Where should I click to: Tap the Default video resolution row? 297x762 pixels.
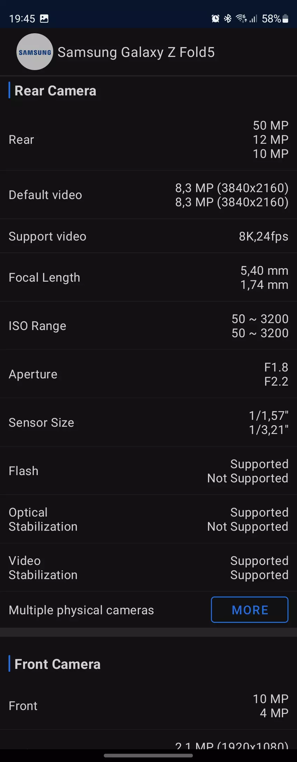coord(148,195)
